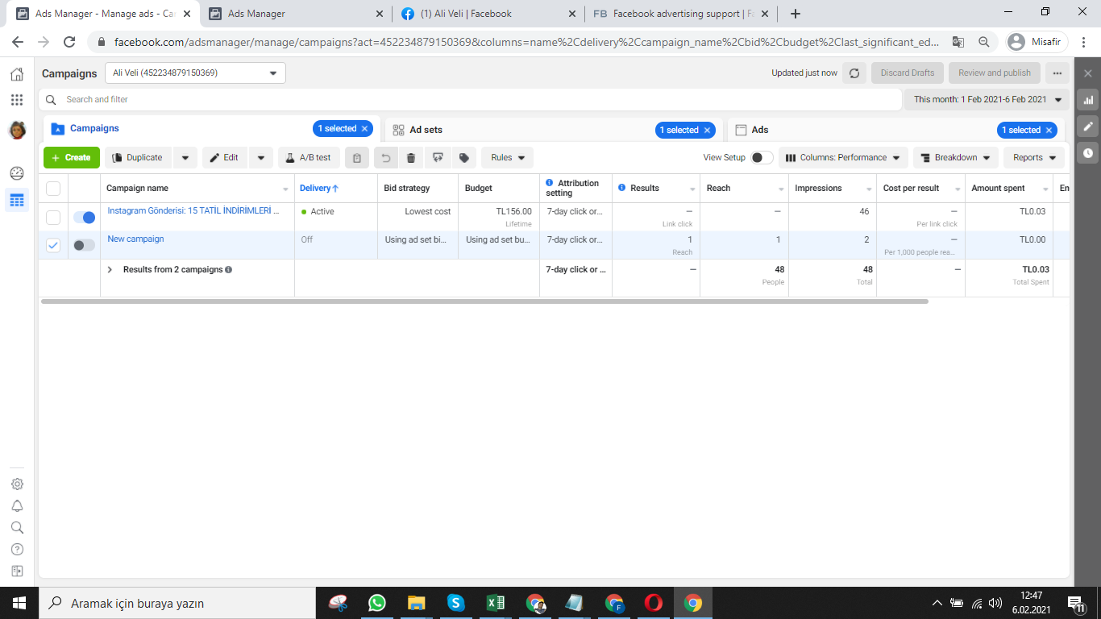Viewport: 1101px width, 619px height.
Task: Clear the Ads 1 selected filter
Action: click(1049, 130)
